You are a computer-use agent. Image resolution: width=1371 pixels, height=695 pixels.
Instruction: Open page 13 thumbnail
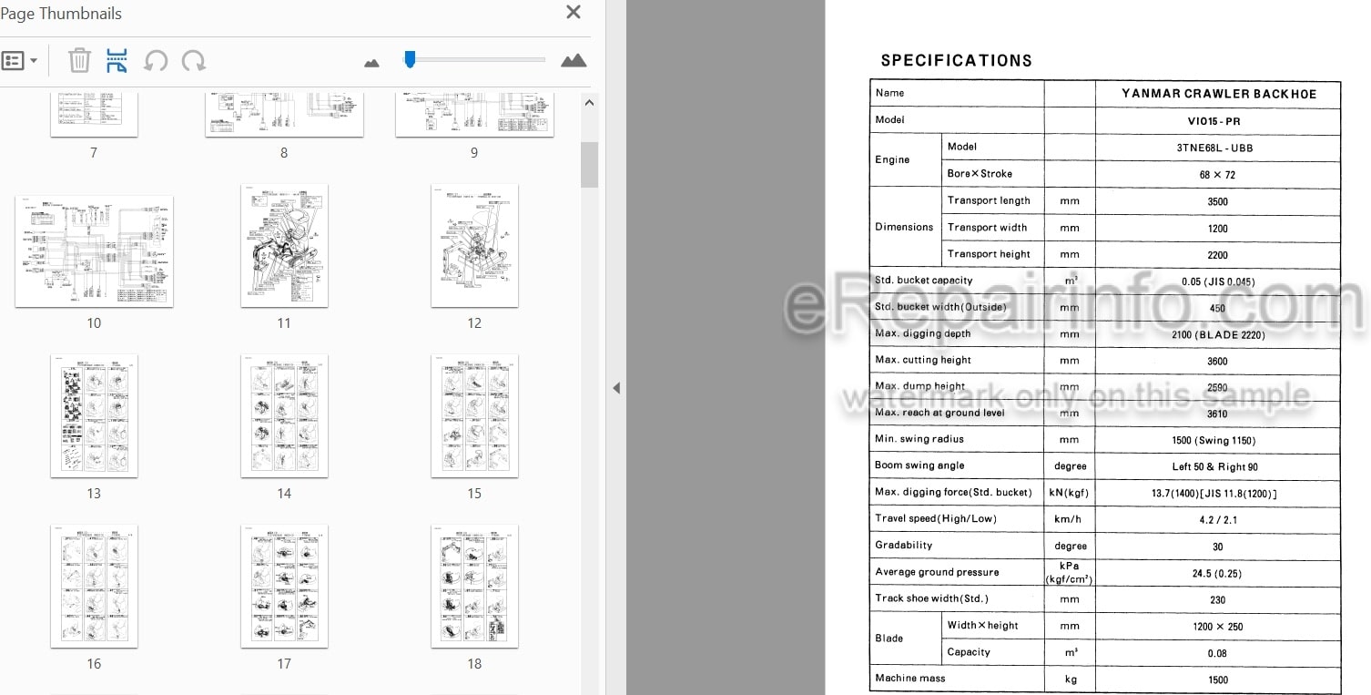tap(94, 416)
